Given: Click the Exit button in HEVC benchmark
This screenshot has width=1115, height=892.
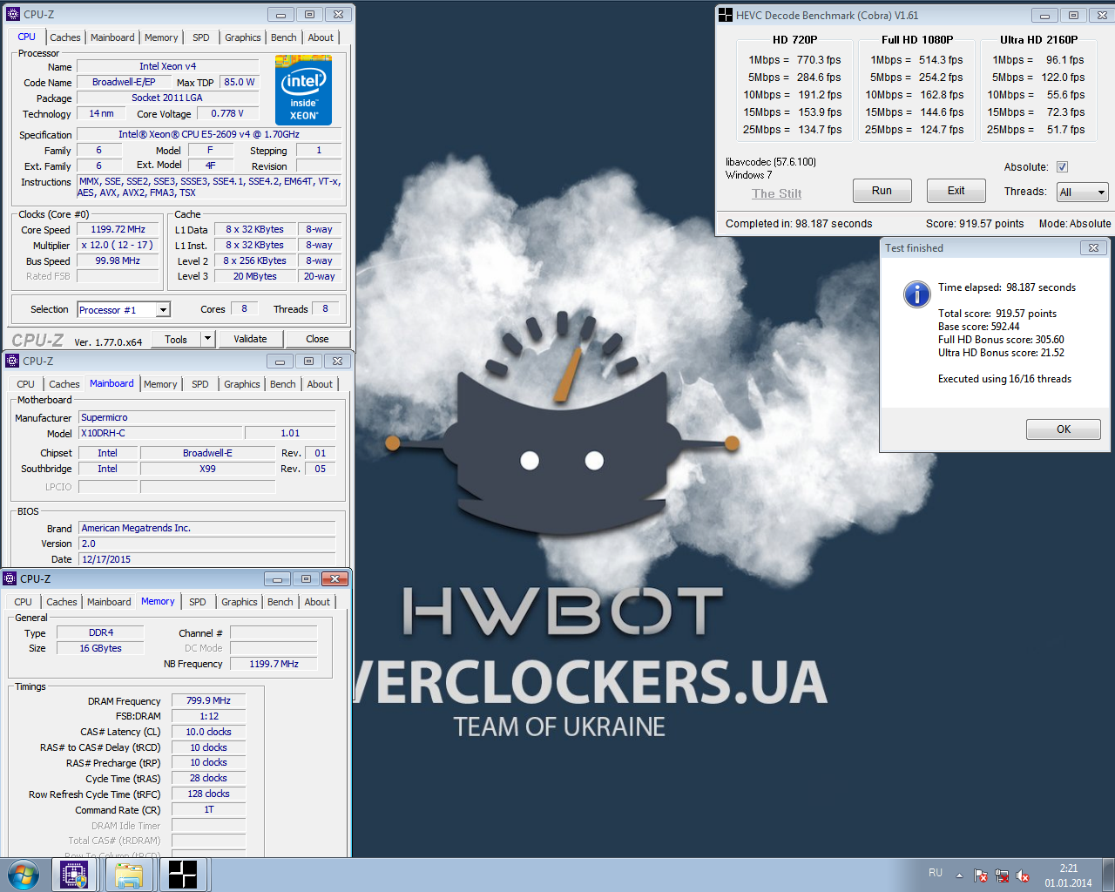Looking at the screenshot, I should tap(956, 191).
